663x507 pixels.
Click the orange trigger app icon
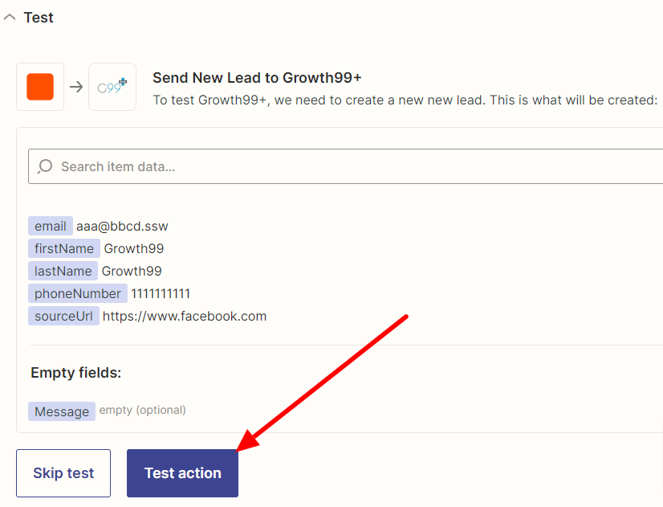coord(40,87)
